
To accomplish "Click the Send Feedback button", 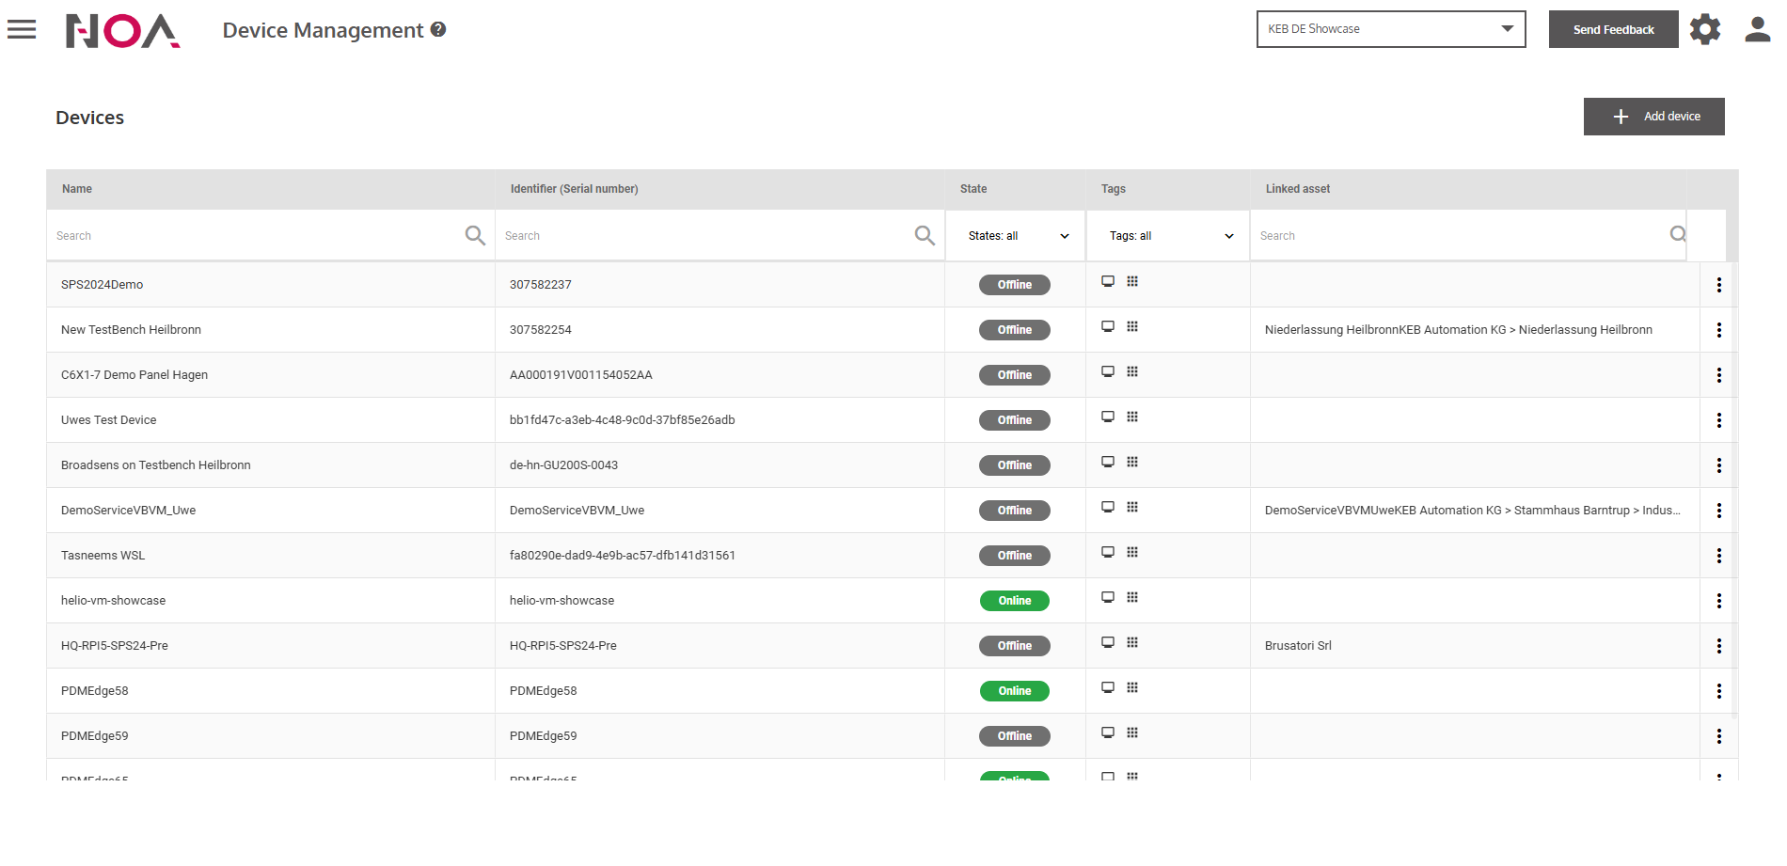I will (x=1613, y=30).
